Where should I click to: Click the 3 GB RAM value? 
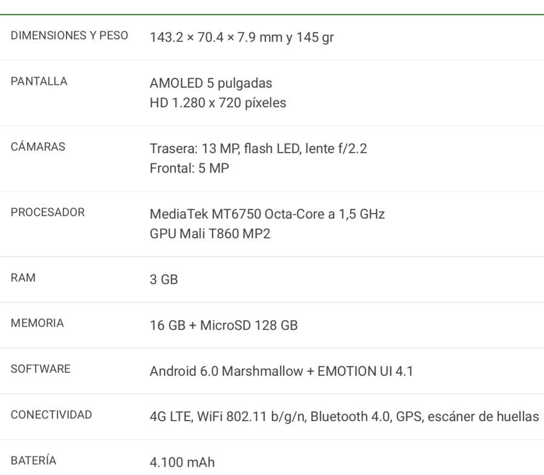pos(164,280)
